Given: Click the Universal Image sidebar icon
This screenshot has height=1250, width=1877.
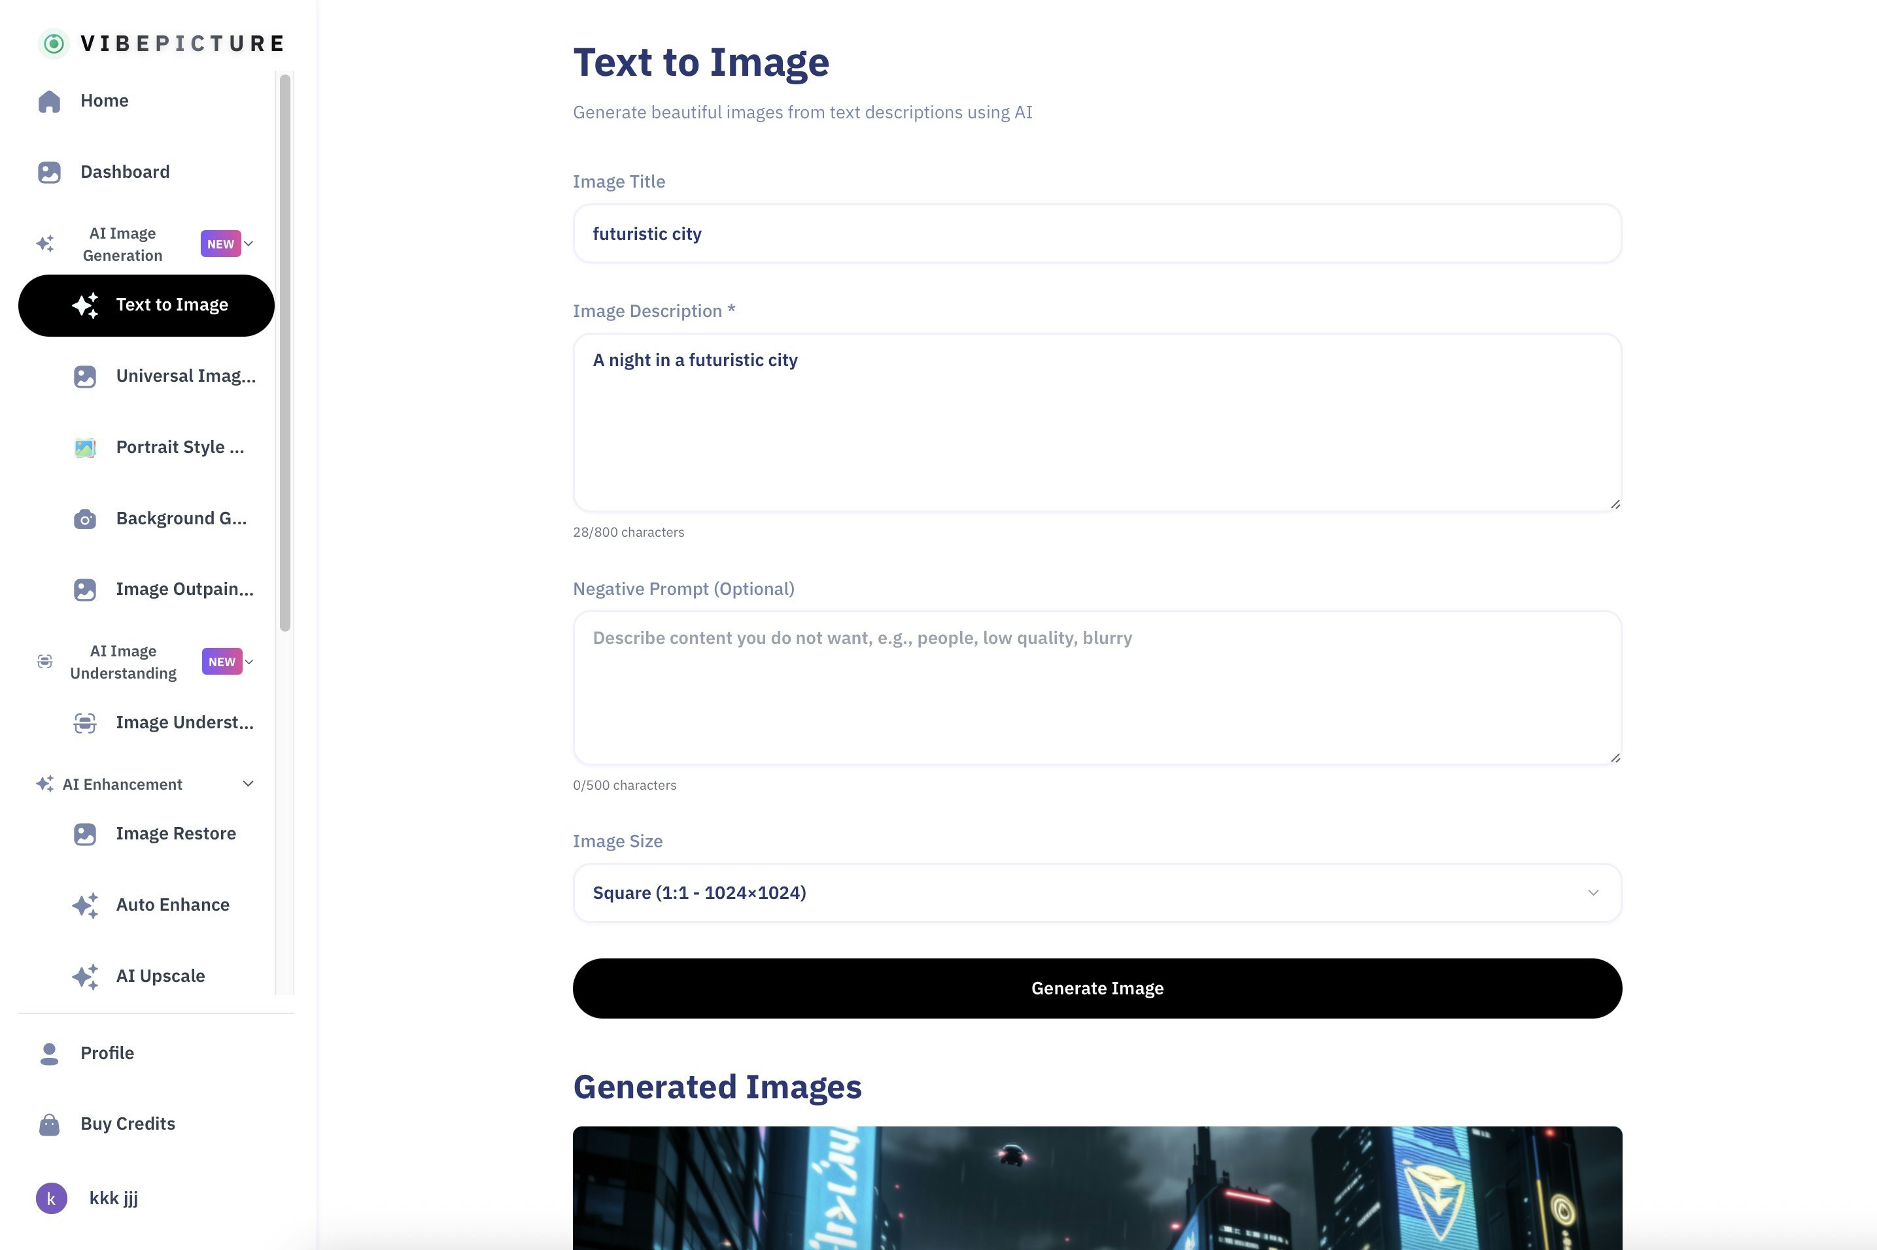Looking at the screenshot, I should 85,375.
